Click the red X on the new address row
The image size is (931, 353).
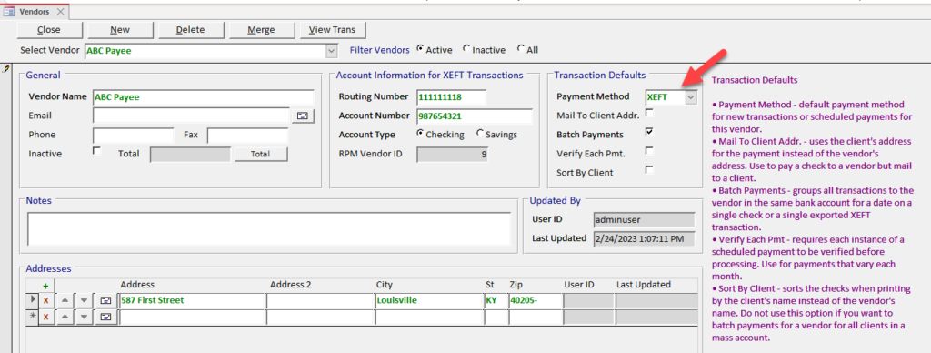tap(45, 317)
